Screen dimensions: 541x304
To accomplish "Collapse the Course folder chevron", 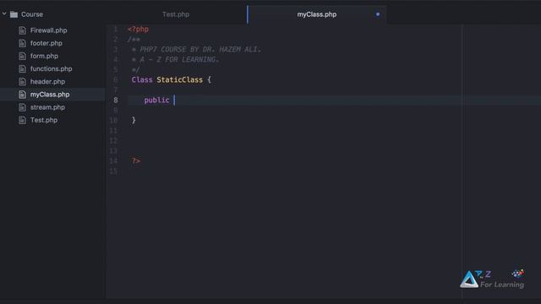I will pos(4,14).
